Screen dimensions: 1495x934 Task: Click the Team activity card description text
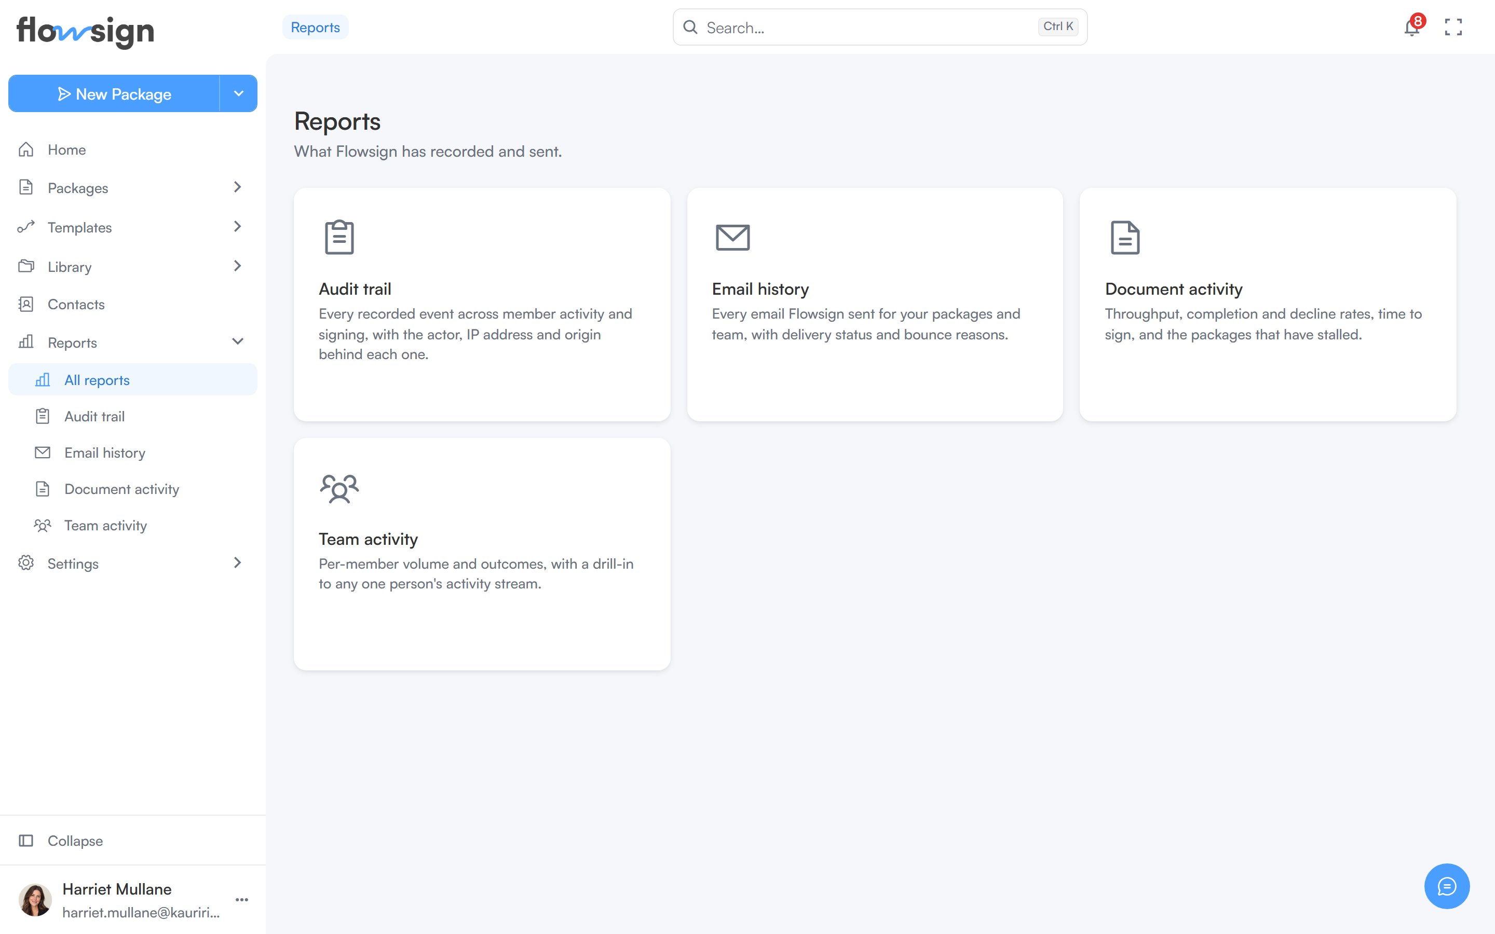click(475, 573)
